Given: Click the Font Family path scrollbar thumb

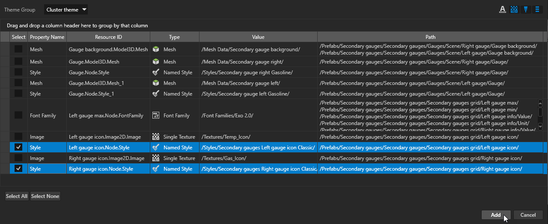Looking at the screenshot, I should click(x=540, y=111).
